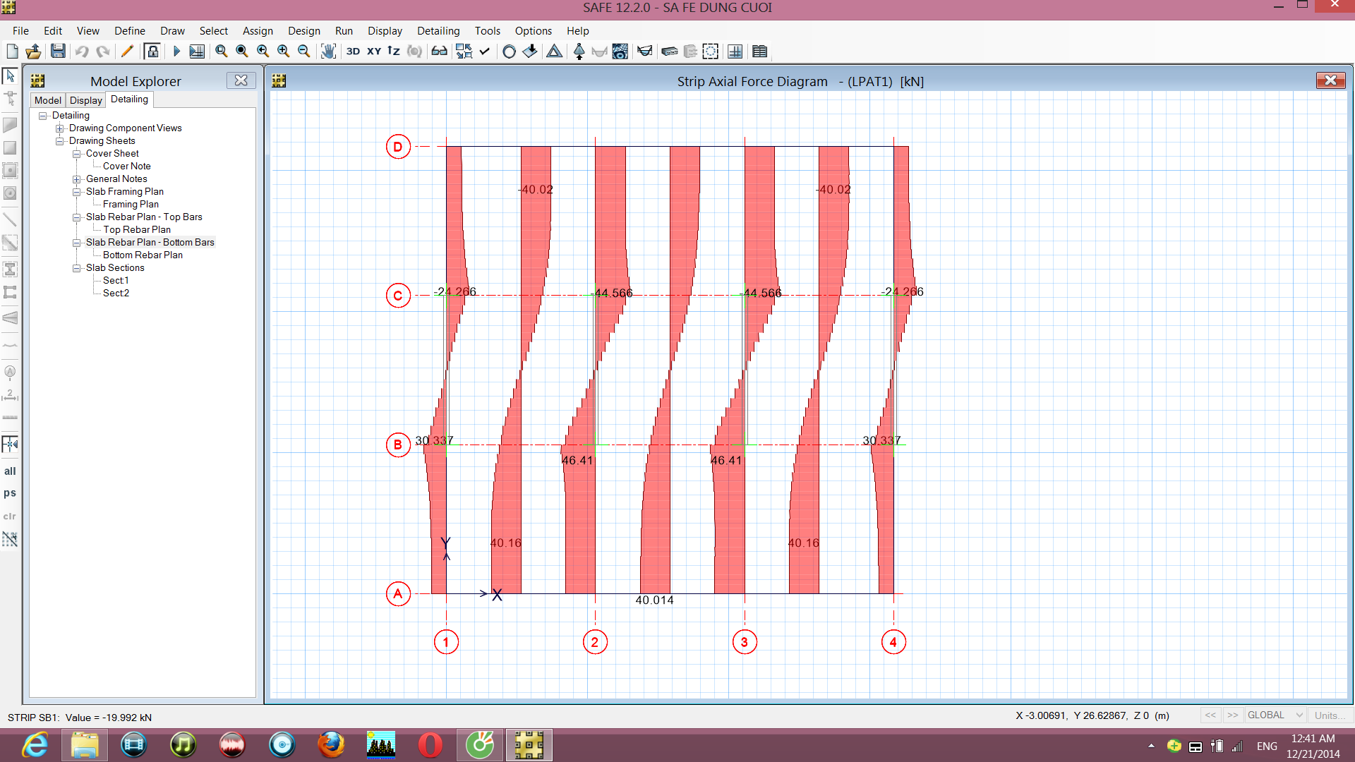The height and width of the screenshot is (762, 1355).
Task: Click the pan hand tool icon
Action: (x=328, y=52)
